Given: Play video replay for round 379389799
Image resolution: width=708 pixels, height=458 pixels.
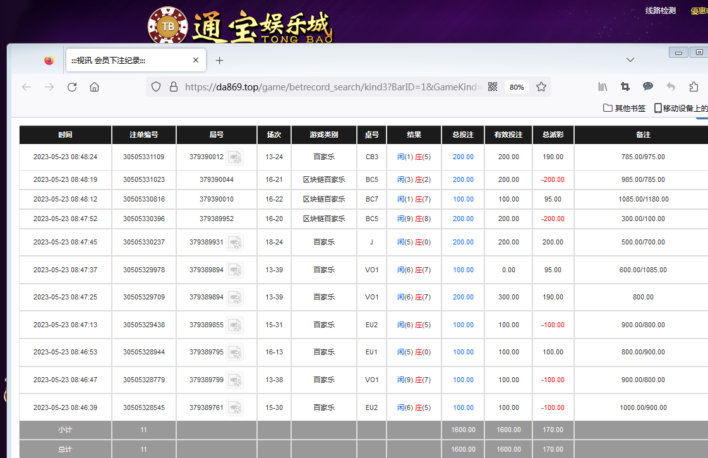Looking at the screenshot, I should click(x=235, y=380).
